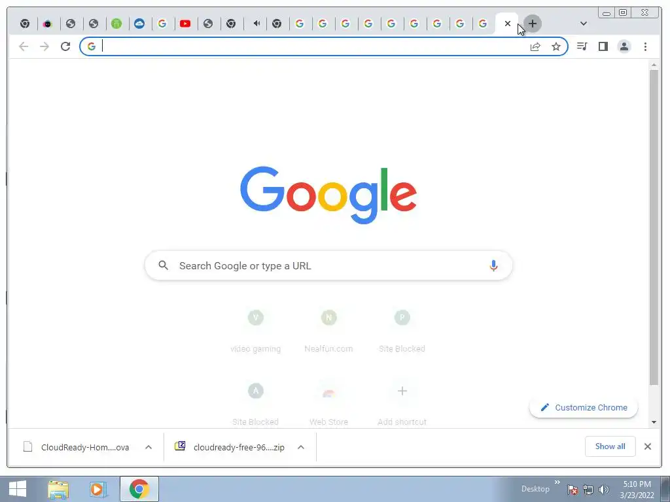This screenshot has width=670, height=502.
Task: Open the profile avatar menu
Action: (624, 46)
